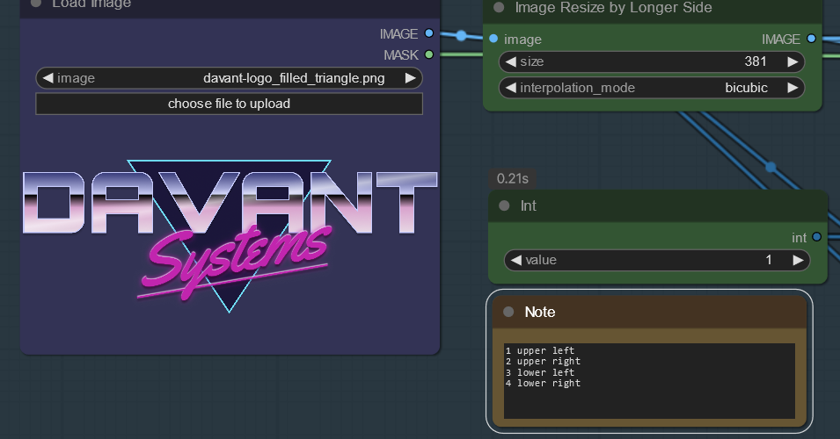Select previous image file with left arrow
The width and height of the screenshot is (840, 439).
click(x=47, y=78)
